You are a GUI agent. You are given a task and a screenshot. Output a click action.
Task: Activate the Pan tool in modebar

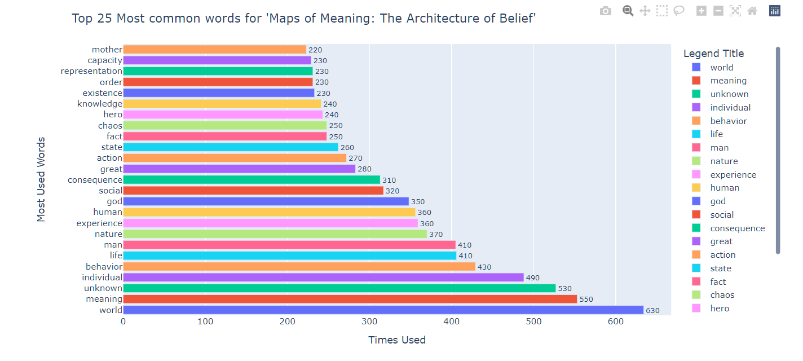(x=645, y=11)
